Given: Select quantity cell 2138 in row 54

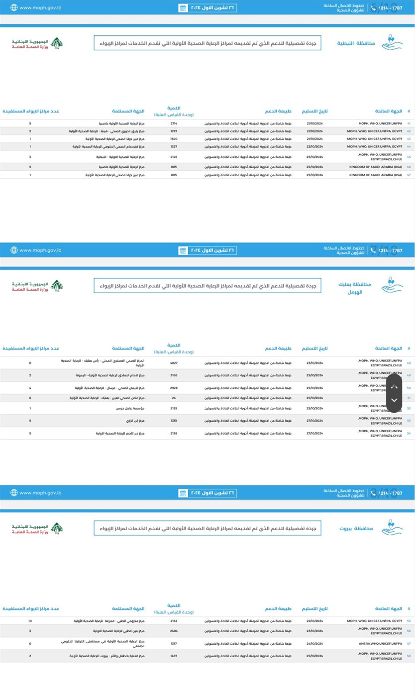Looking at the screenshot, I should pos(174,433).
